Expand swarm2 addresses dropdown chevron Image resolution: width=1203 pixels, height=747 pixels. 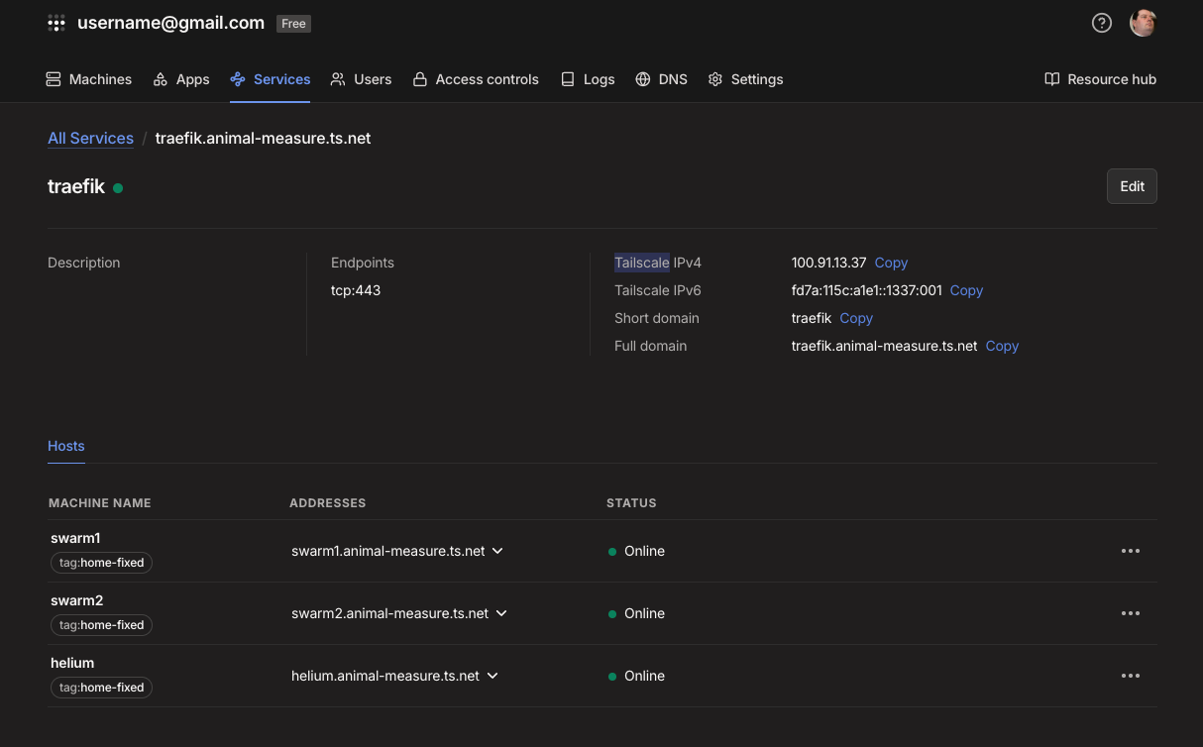pos(501,613)
